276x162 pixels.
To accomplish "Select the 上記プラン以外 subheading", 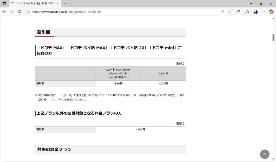I will [79, 113].
